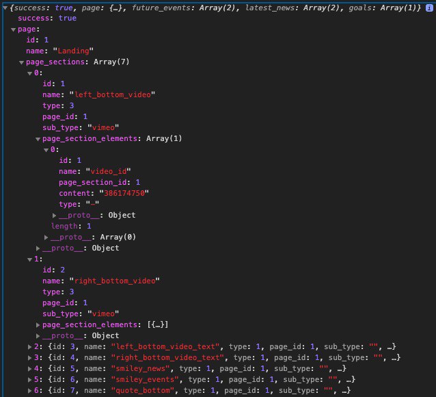Viewport: 436px width, 397px height.
Task: Collapse page_section_elements Array(1)
Action: [38, 139]
